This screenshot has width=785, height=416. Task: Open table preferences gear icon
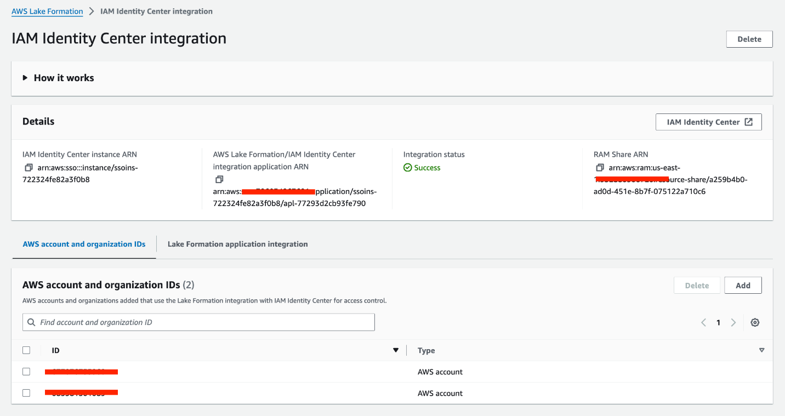(755, 322)
